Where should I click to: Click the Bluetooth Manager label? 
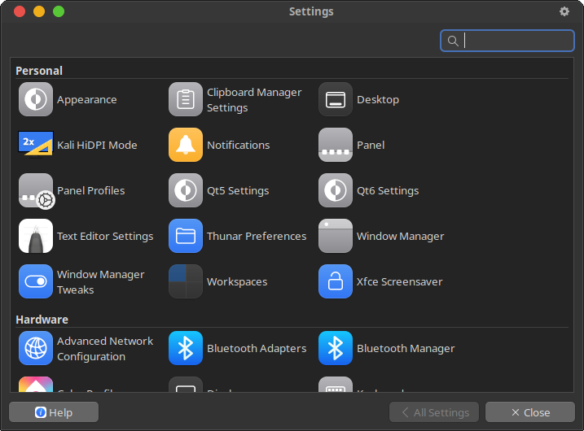tap(406, 348)
